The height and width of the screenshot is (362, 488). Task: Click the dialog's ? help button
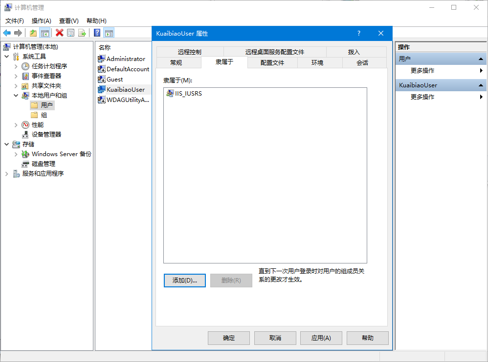359,33
